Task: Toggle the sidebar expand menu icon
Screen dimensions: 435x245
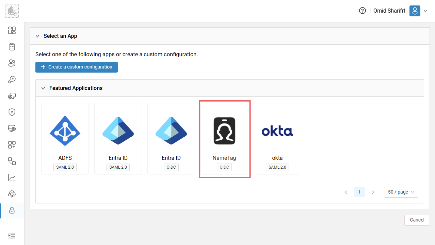Action: click(12, 235)
